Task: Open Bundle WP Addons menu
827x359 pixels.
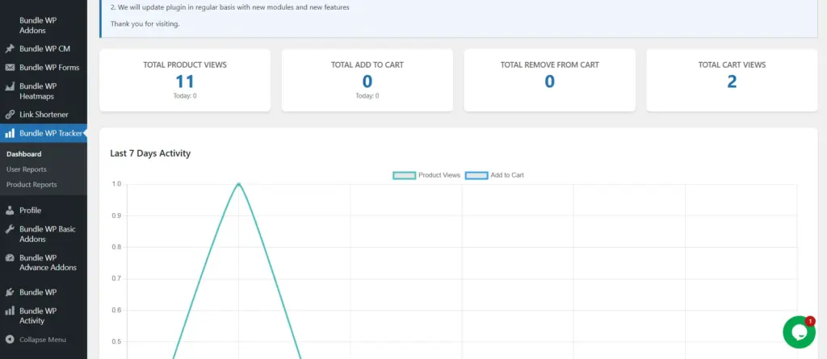Action: tap(38, 25)
